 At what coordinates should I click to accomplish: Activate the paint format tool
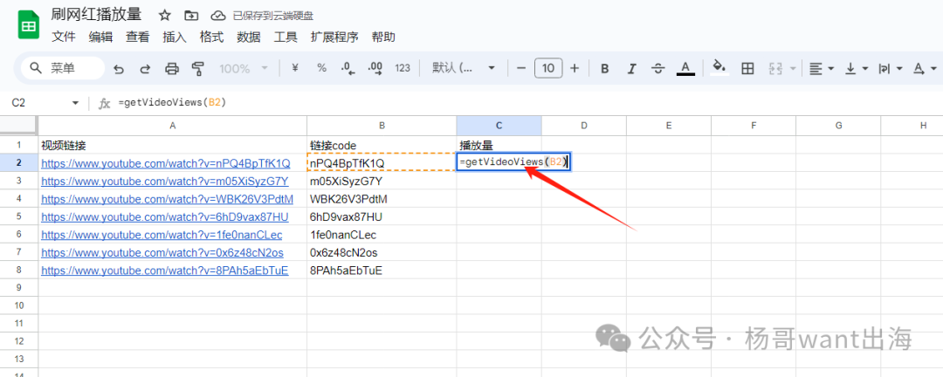(x=198, y=69)
